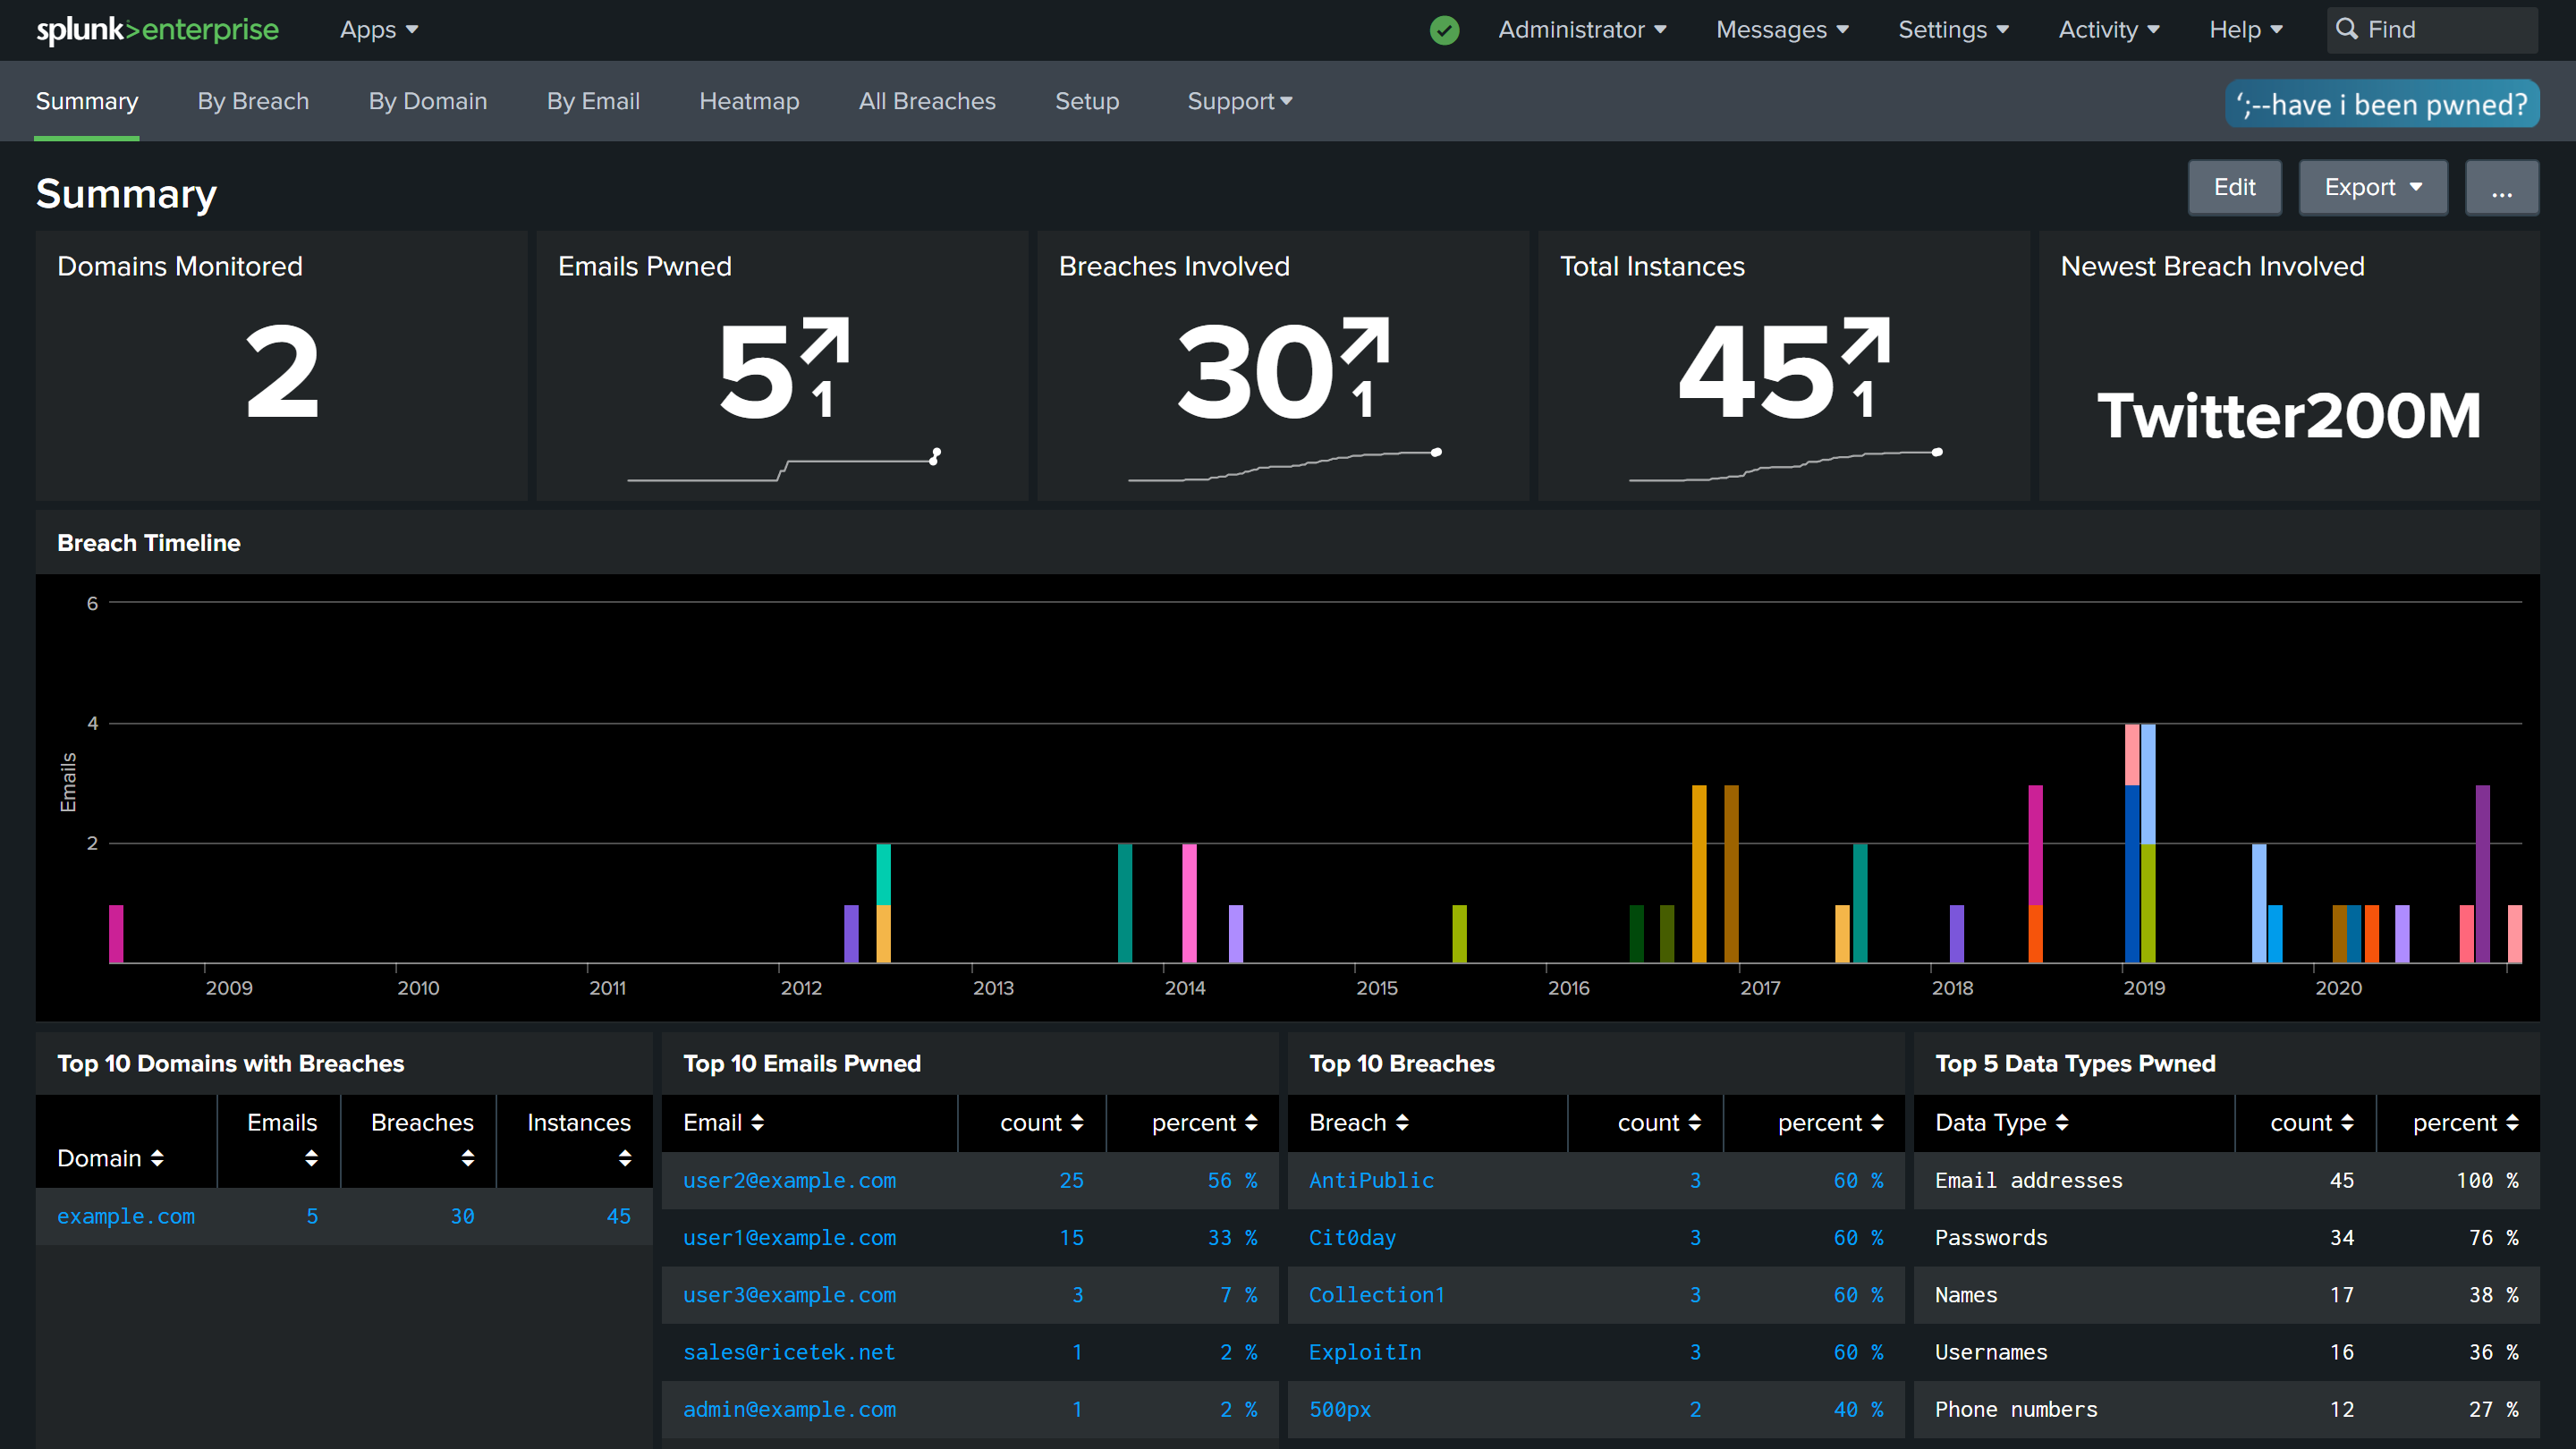2576x1449 pixels.
Task: Click the Edit dashboard button
Action: (x=2234, y=188)
